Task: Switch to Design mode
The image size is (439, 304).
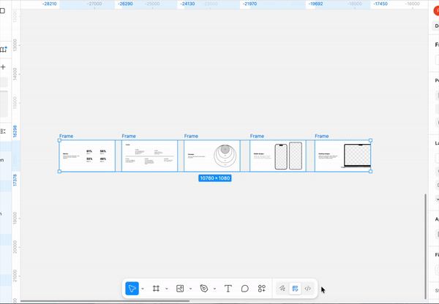Action: coord(295,289)
